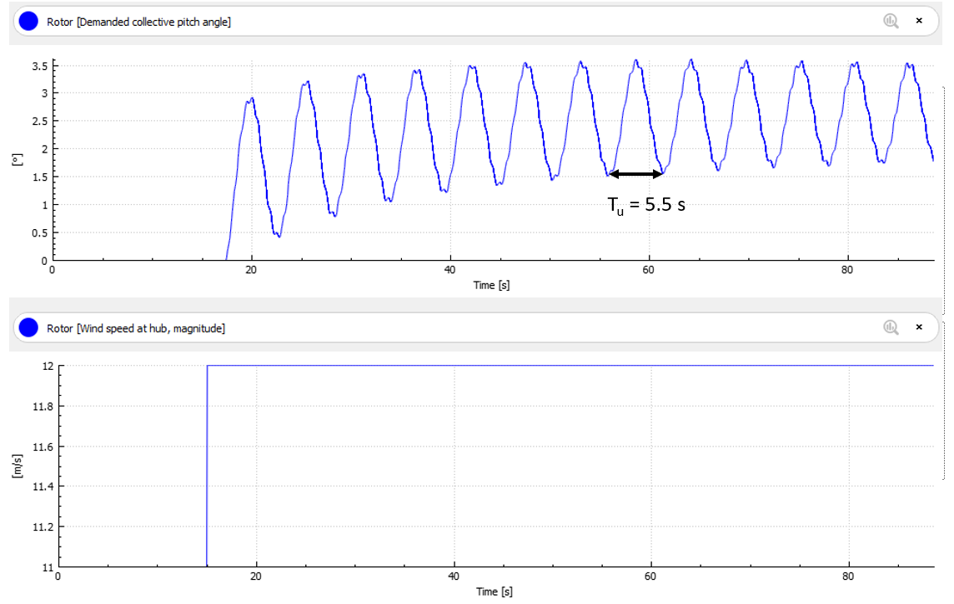Click the black double-headed period arrow
This screenshot has height=604, width=954.
pyautogui.click(x=636, y=174)
